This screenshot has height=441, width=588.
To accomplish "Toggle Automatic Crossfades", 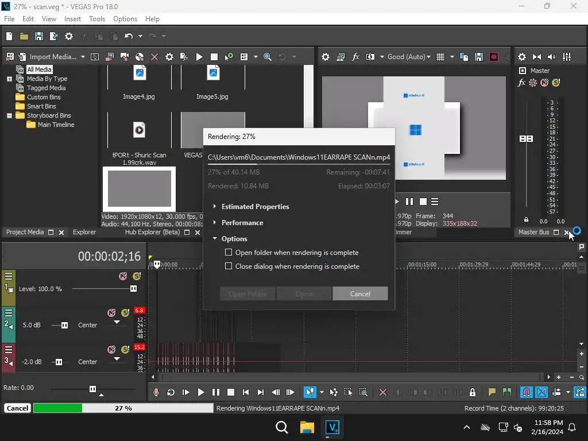I will (541, 392).
